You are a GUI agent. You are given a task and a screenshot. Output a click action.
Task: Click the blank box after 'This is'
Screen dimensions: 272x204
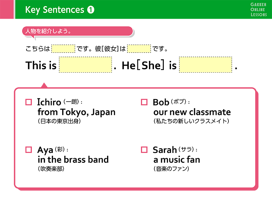coord(85,65)
